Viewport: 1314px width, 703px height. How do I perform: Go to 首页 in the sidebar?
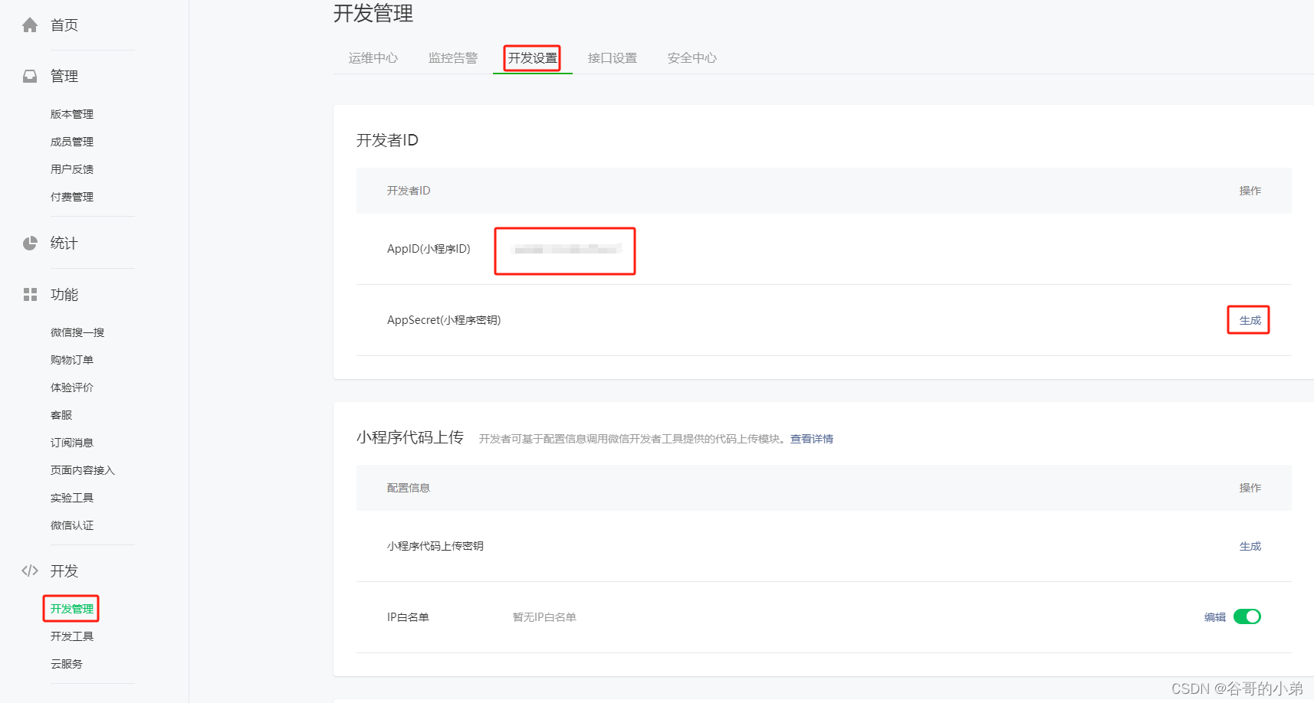point(64,25)
